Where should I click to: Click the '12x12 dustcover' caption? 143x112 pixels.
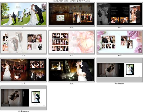(x=23, y=111)
